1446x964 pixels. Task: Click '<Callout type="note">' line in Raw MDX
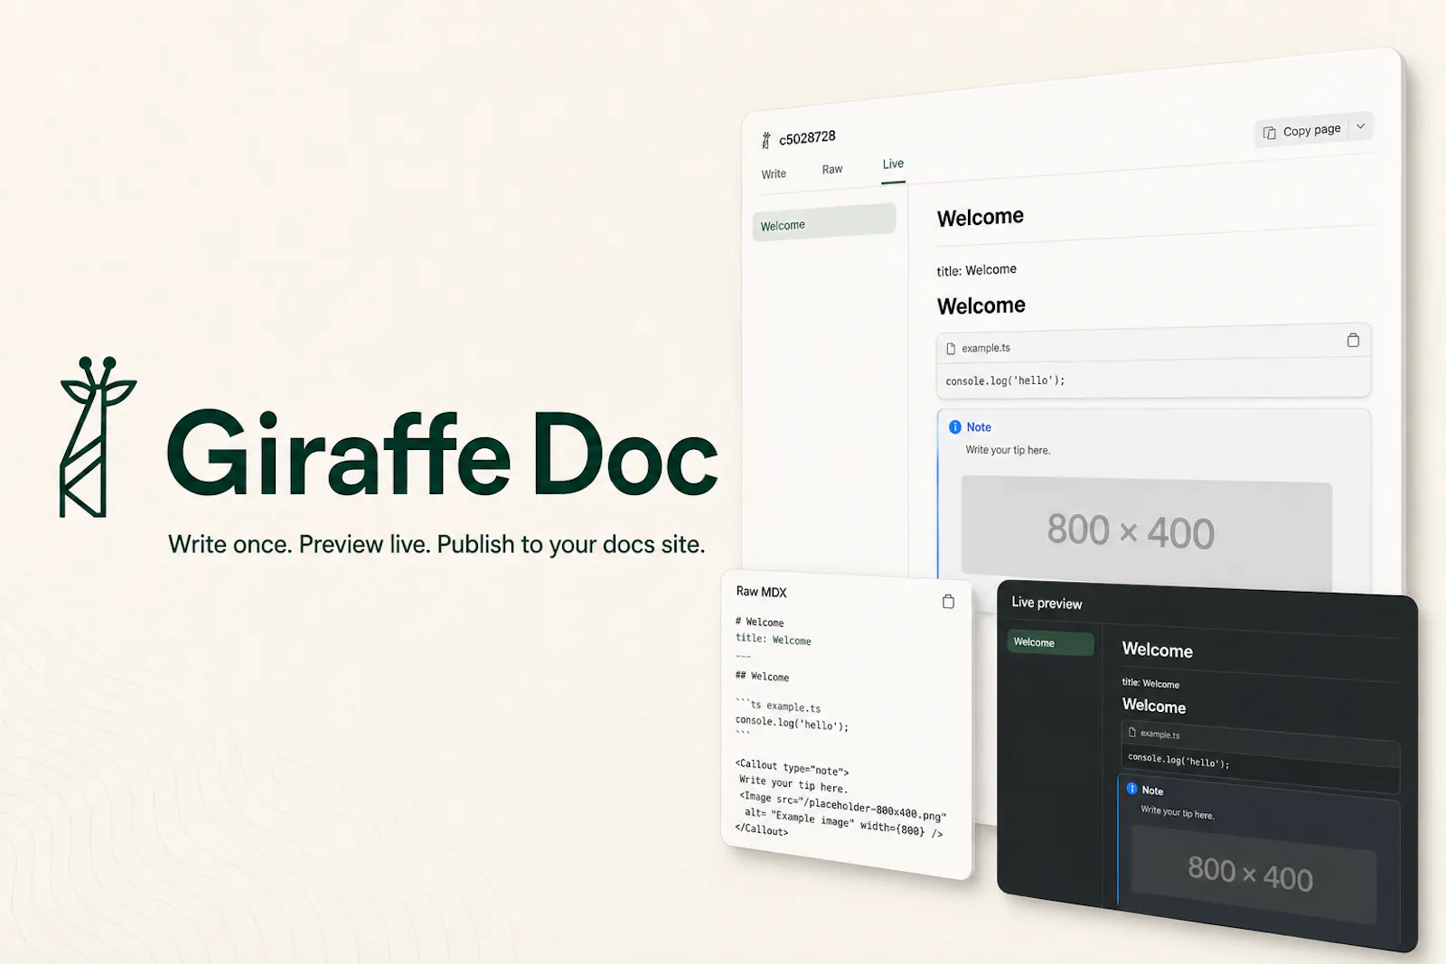pos(792,767)
